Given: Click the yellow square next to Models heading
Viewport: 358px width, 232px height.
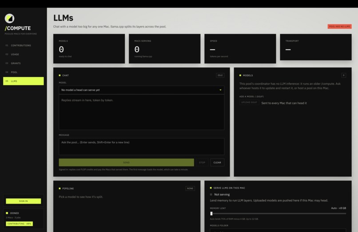Looking at the screenshot, I should [240, 75].
